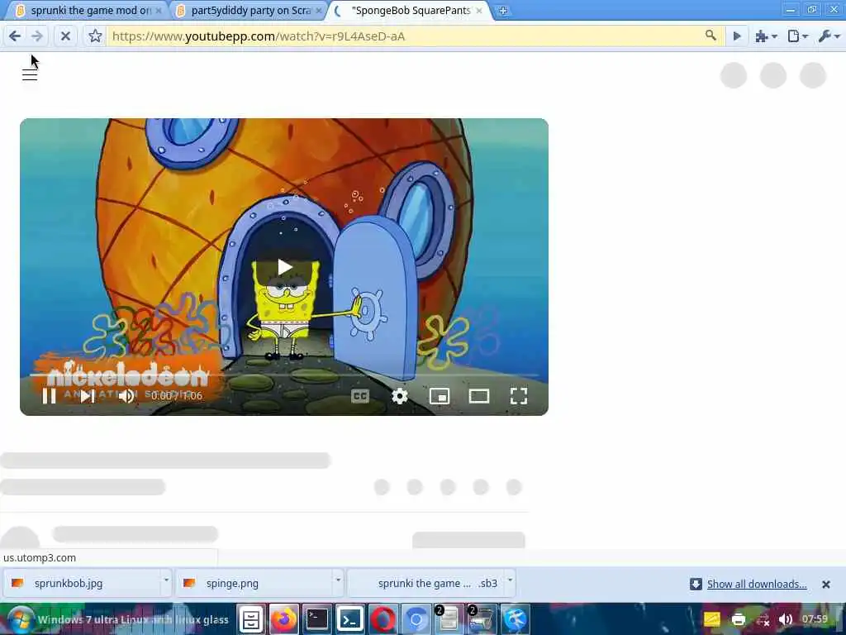The height and width of the screenshot is (635, 846).
Task: Open the page menu dropdown
Action: (797, 36)
